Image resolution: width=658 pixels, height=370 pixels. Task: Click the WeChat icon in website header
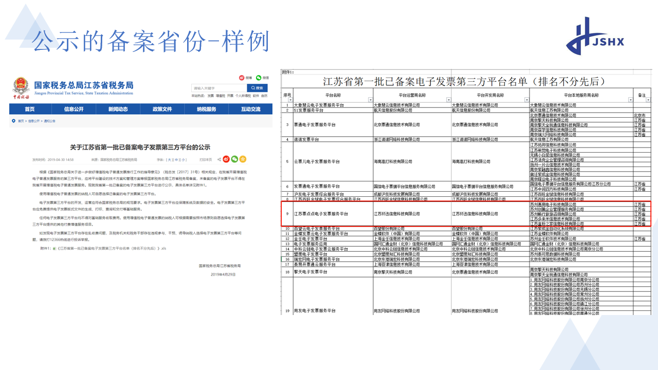259,78
